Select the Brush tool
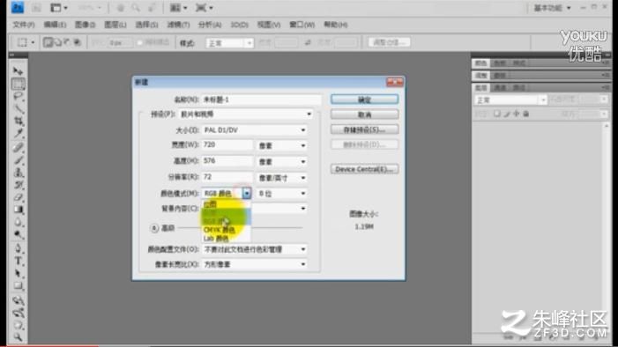The width and height of the screenshot is (618, 347). tap(19, 160)
